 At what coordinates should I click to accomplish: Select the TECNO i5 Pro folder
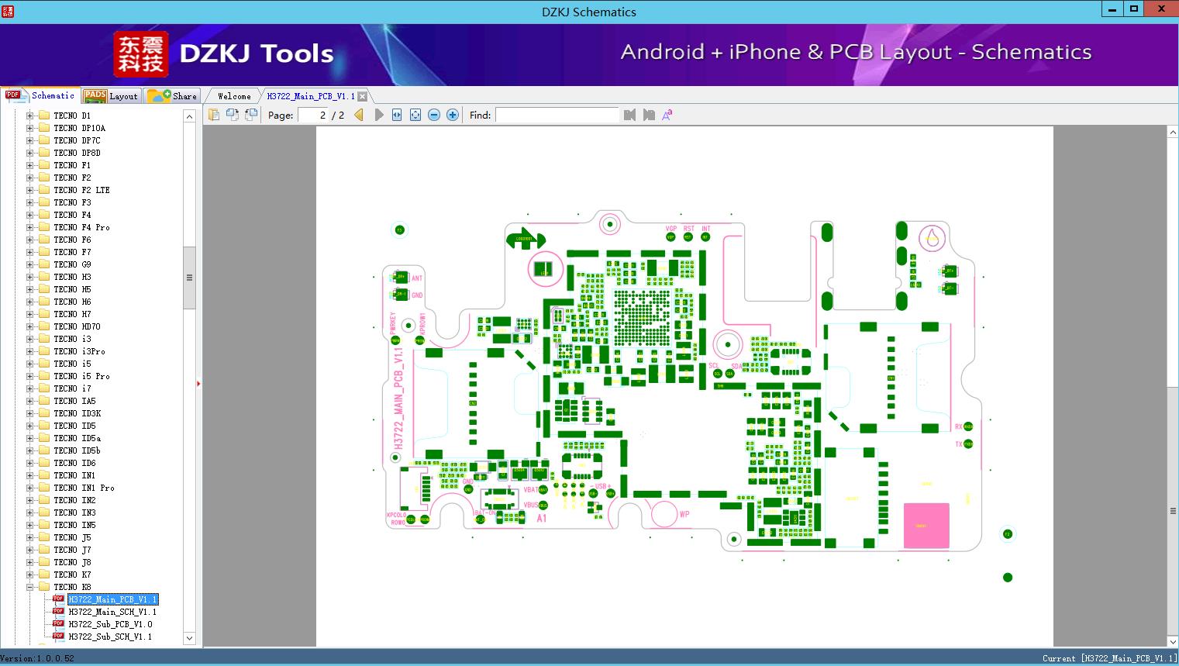(81, 376)
